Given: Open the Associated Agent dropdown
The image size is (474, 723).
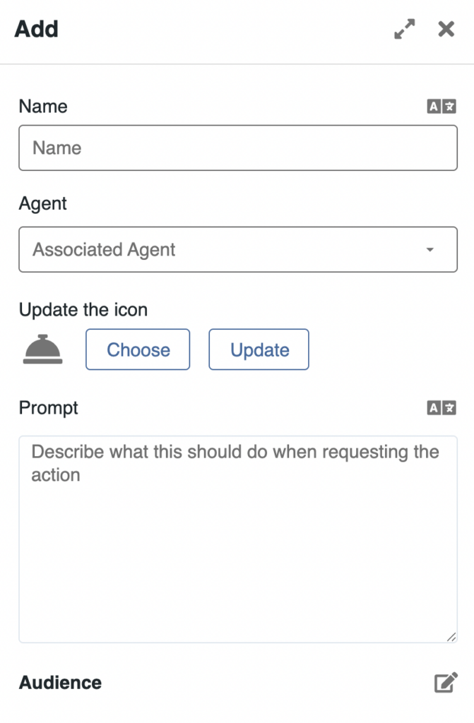Looking at the screenshot, I should tap(237, 250).
